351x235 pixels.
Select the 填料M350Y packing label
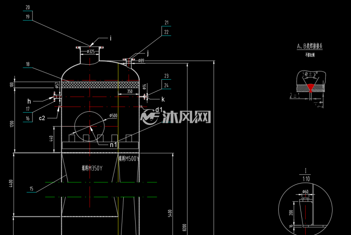point(92,168)
